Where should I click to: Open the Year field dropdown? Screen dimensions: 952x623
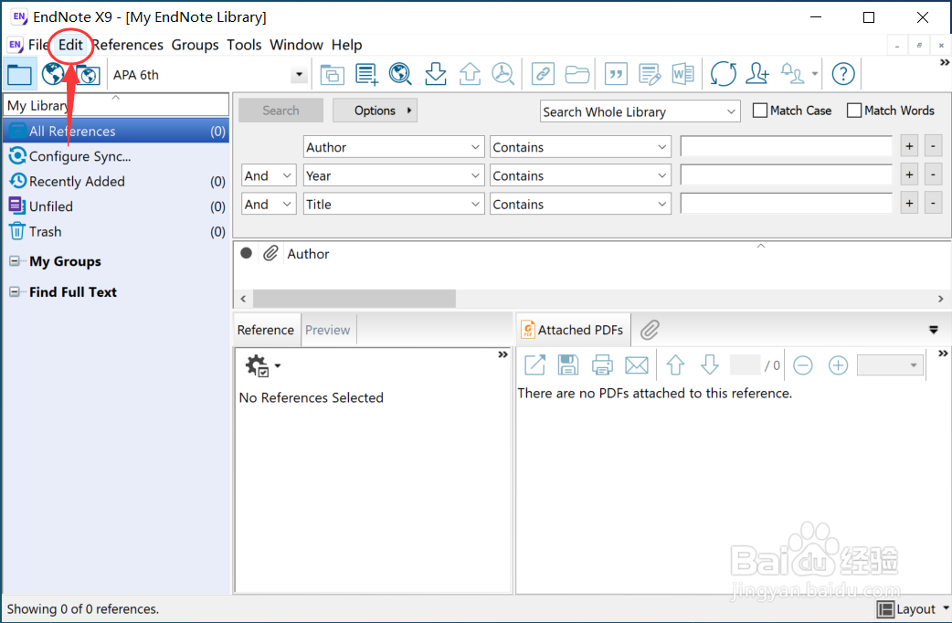pyautogui.click(x=394, y=175)
